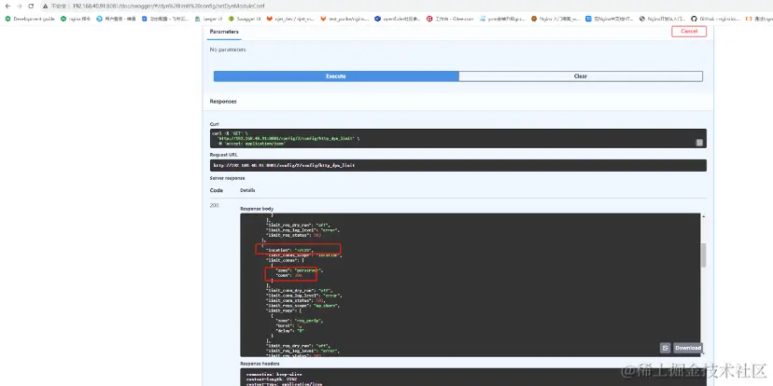Click the Development guide bookmark favicon
This screenshot has width=773, height=386.
click(x=7, y=19)
